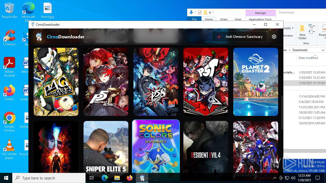Open the network icon in system tray

pos(287,178)
